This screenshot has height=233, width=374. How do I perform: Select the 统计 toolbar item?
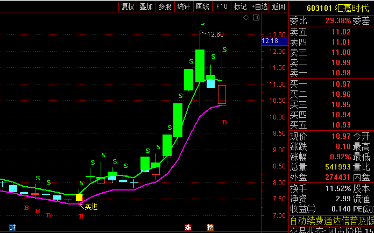[184, 6]
